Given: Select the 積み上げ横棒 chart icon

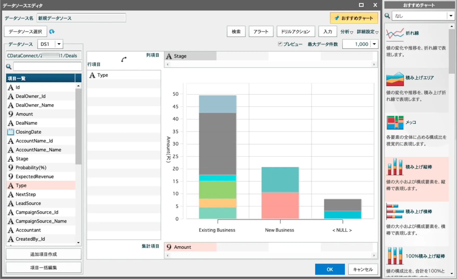Looking at the screenshot, I should point(395,211).
